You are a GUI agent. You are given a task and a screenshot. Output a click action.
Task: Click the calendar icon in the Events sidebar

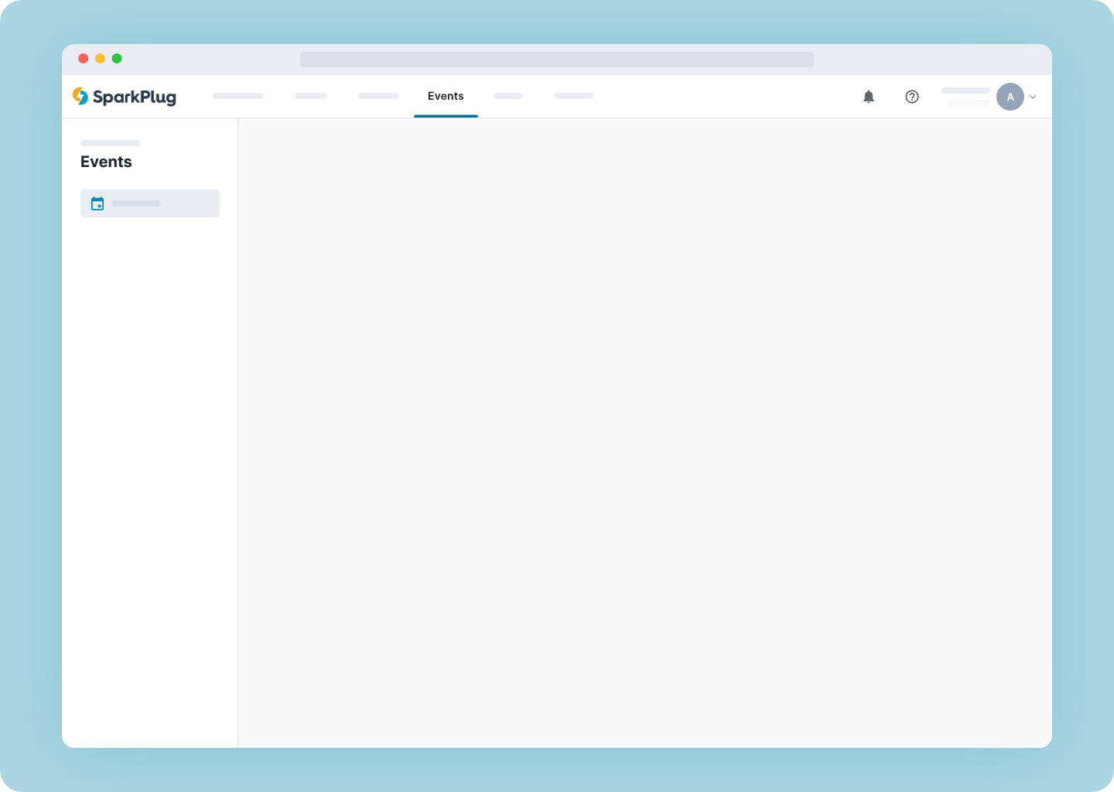click(x=97, y=203)
